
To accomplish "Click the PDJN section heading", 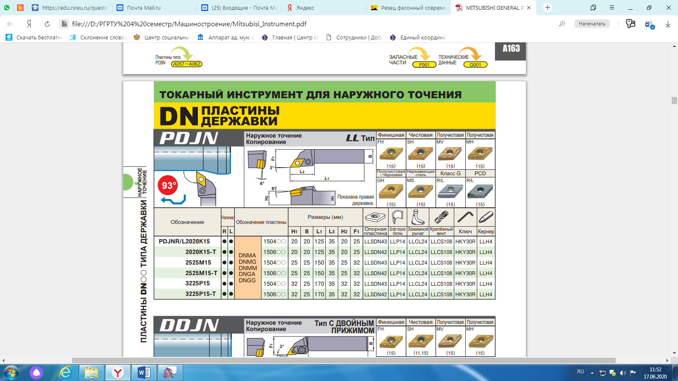I will point(189,138).
